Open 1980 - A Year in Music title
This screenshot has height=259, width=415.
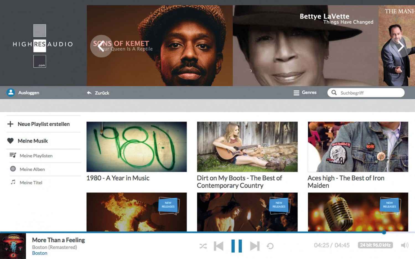tap(118, 178)
